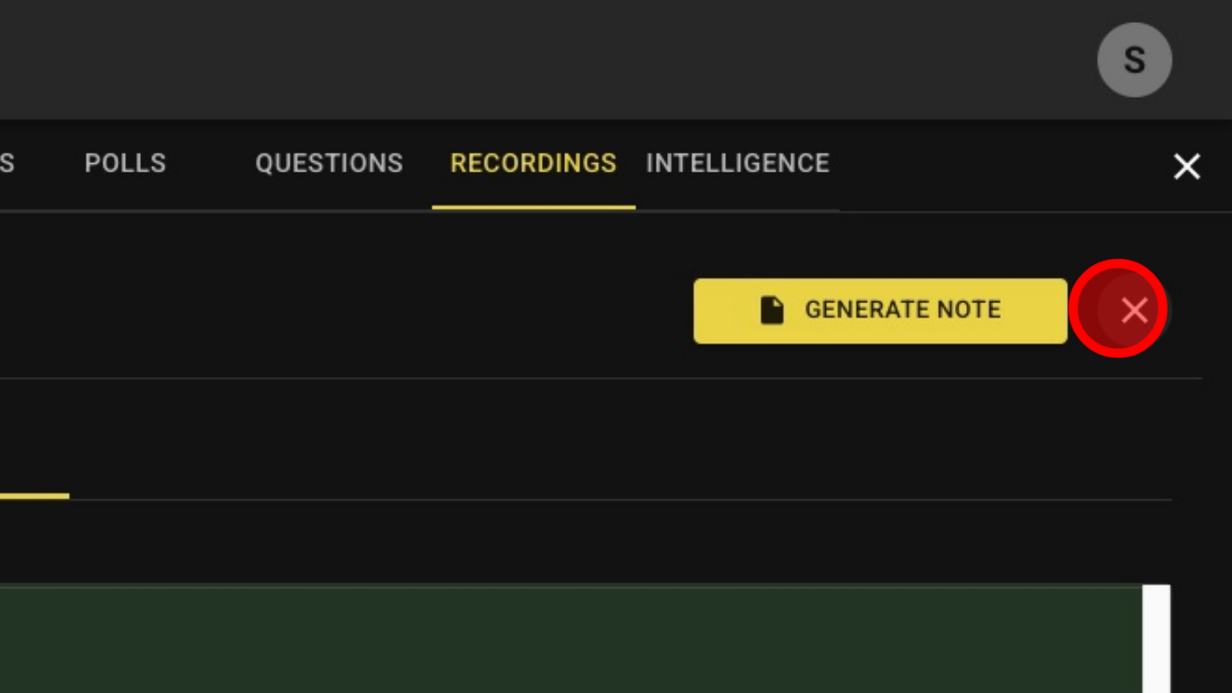
Task: Close the side panel with the white X
Action: (1186, 166)
